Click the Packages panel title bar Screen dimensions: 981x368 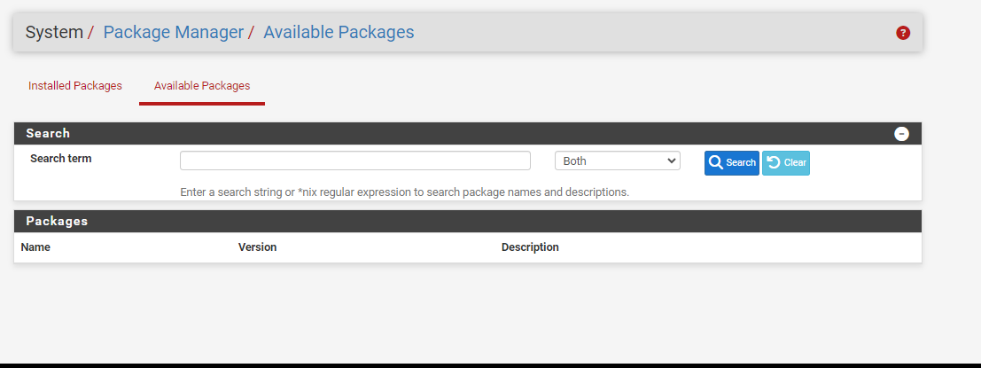click(443, 221)
